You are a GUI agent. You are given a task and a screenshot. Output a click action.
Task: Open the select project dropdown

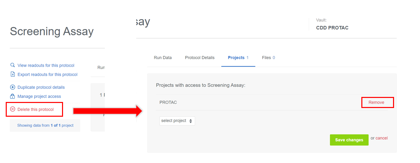pos(177,121)
